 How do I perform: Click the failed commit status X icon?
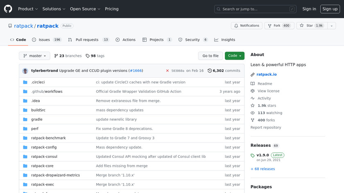coord(167,71)
